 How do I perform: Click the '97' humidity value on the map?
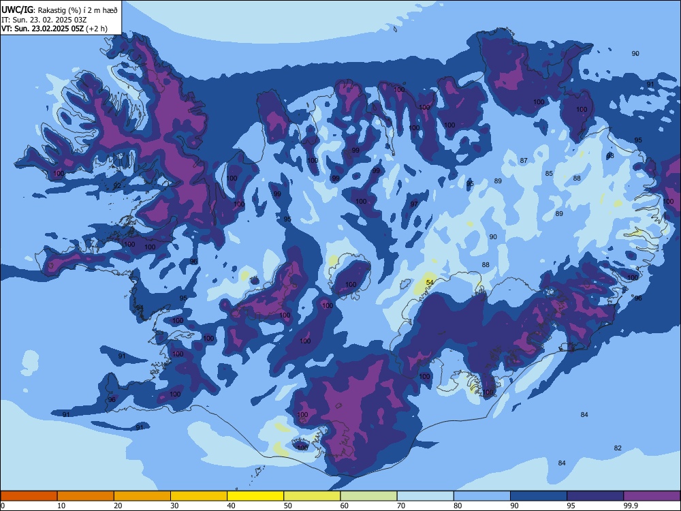pyautogui.click(x=414, y=204)
